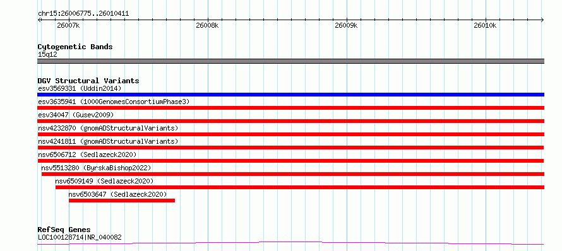The image size is (562, 251).
Task: Select the esv3635941 red variant bar
Action: [290, 108]
